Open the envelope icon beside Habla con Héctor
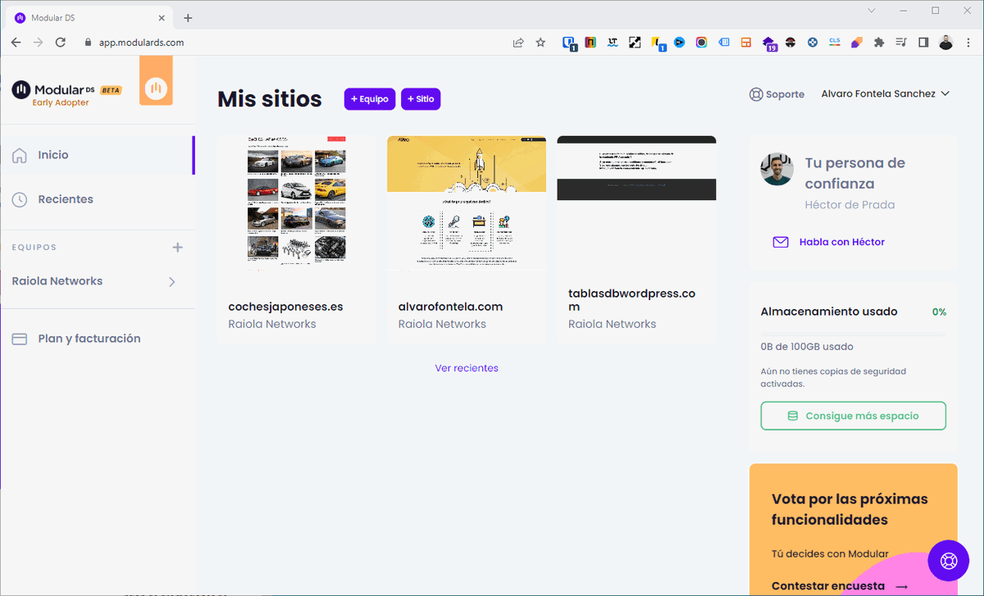Screen dimensions: 984x596 click(780, 242)
